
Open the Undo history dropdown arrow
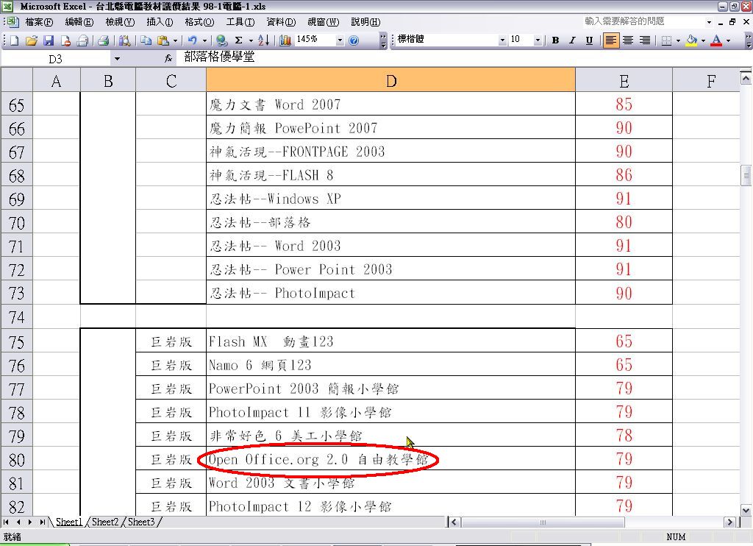204,40
